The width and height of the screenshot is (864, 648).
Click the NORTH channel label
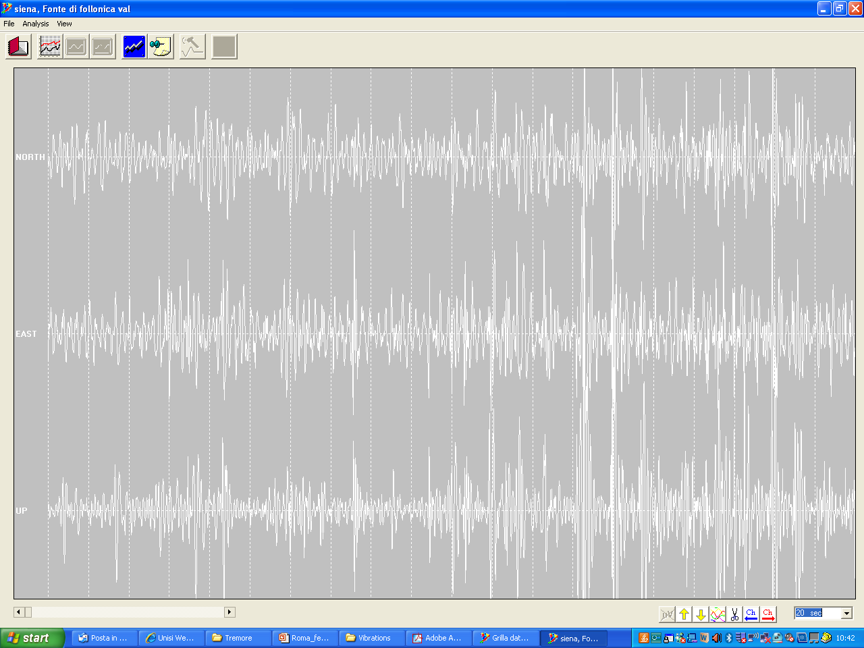pos(30,157)
